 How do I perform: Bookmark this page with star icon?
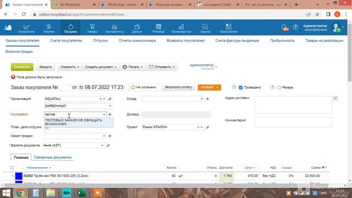pos(317,14)
